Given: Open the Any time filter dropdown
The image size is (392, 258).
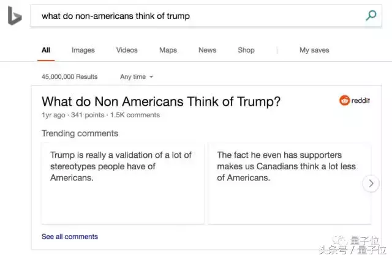Looking at the screenshot, I should coord(137,76).
